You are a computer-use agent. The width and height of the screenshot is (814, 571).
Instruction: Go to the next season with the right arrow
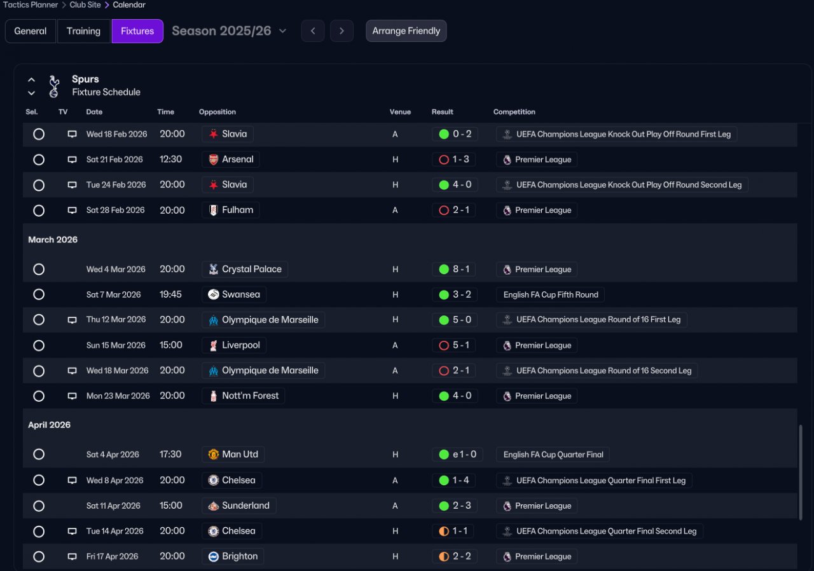coord(342,31)
